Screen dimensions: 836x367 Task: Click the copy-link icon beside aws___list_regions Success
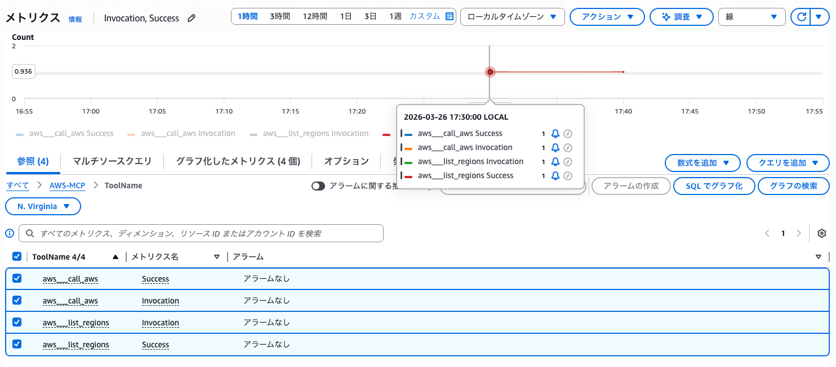[x=568, y=175]
